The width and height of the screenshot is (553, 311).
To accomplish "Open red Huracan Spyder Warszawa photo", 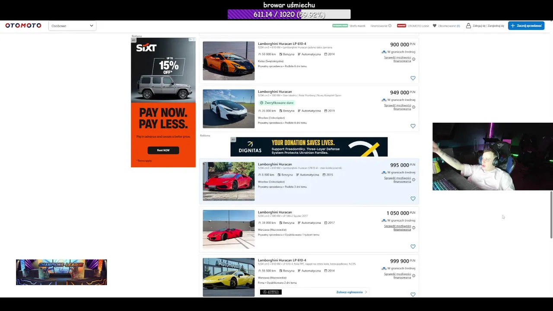I will pos(229,229).
